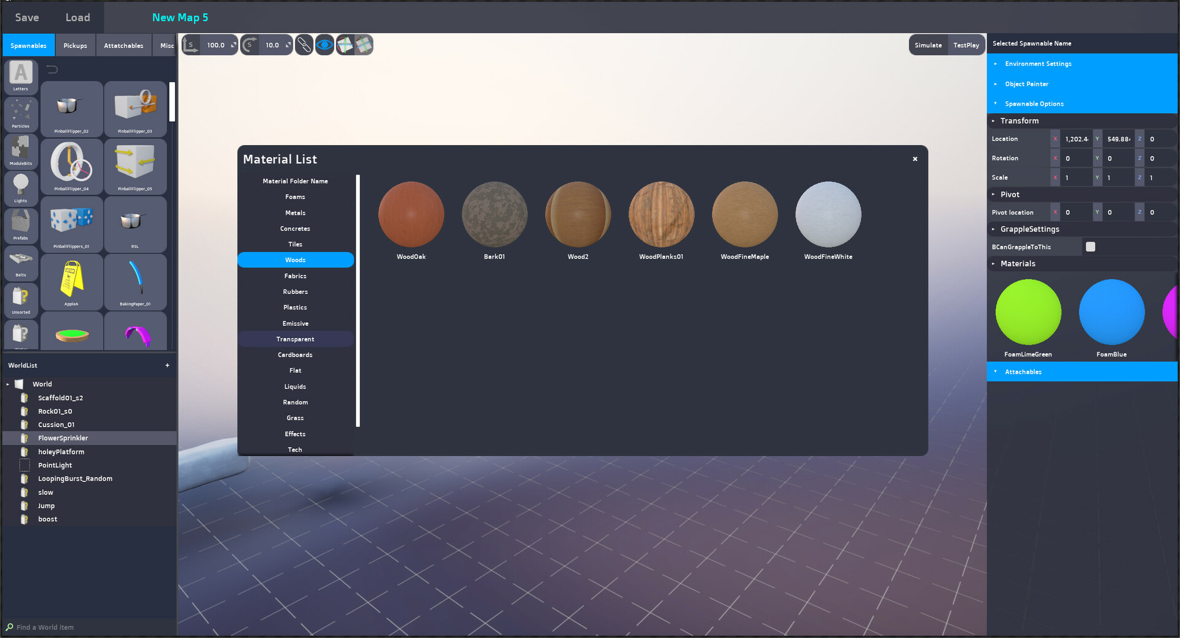
Task: Expand the World tree node
Action: (x=8, y=384)
